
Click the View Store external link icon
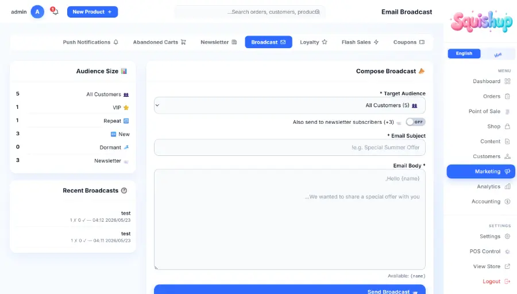point(507,266)
